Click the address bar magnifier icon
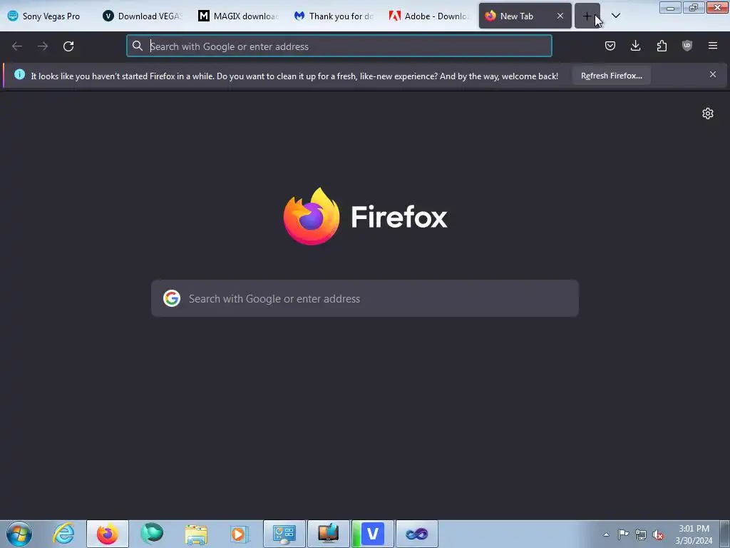 (138, 46)
